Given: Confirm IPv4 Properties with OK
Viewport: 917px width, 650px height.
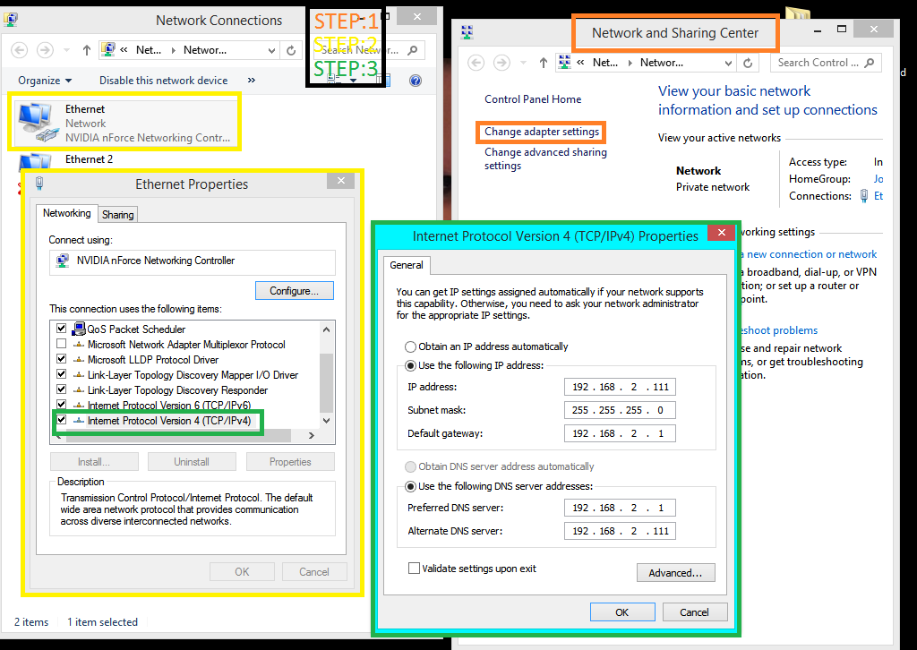Looking at the screenshot, I should point(622,612).
